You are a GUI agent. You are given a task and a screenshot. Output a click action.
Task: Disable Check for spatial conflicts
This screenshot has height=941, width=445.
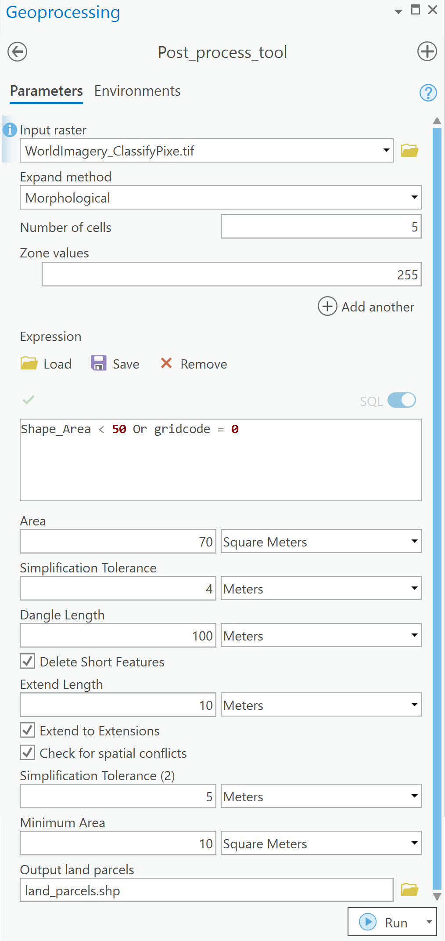click(x=28, y=753)
